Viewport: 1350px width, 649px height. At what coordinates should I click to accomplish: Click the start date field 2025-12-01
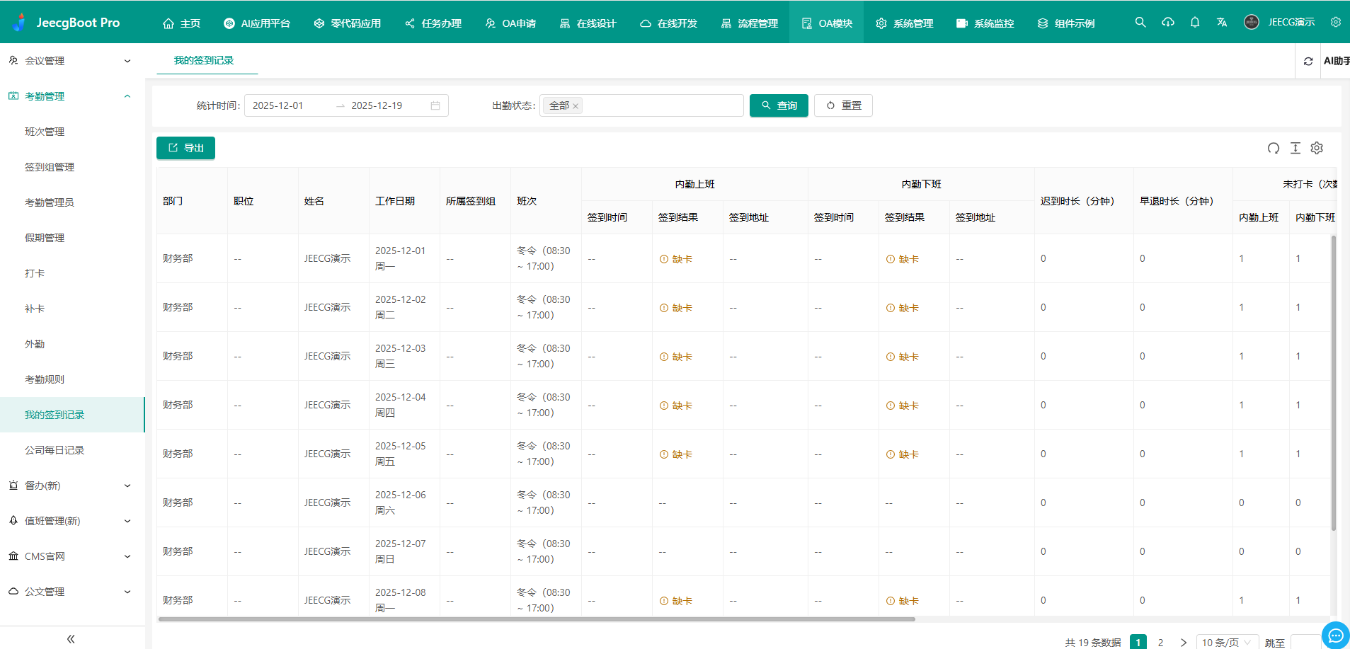tap(278, 105)
